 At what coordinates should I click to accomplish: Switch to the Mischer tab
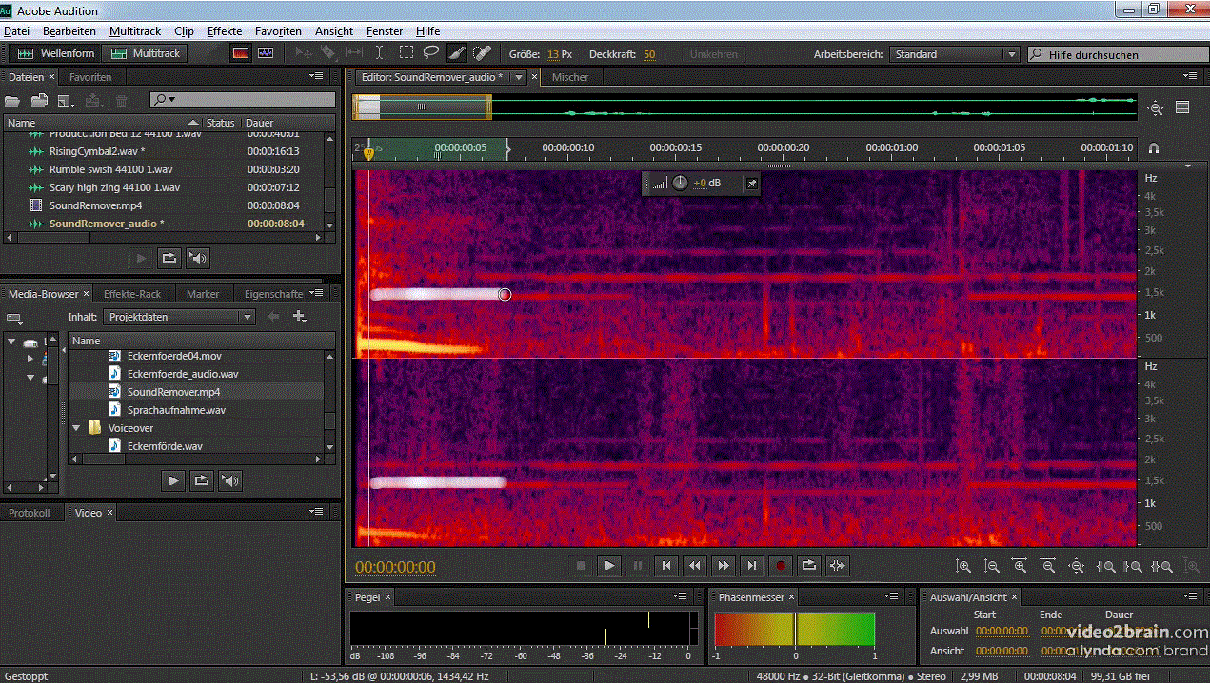[570, 77]
